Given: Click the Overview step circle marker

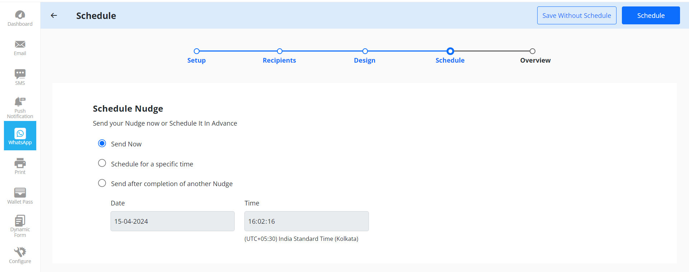Looking at the screenshot, I should [x=533, y=51].
